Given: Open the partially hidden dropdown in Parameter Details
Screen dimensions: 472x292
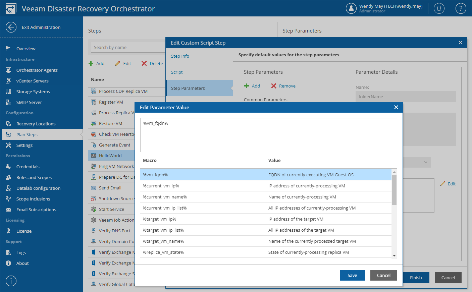Looking at the screenshot, I should pyautogui.click(x=417, y=162).
